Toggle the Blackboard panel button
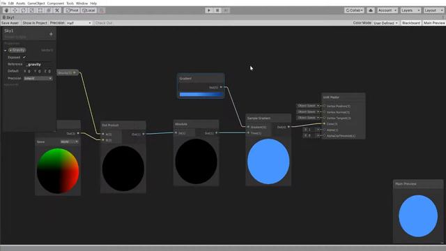 (411, 23)
